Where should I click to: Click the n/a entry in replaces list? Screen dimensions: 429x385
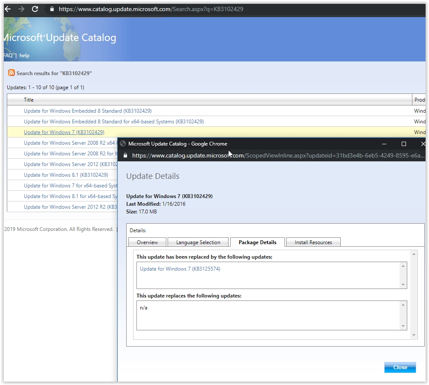pyautogui.click(x=144, y=308)
